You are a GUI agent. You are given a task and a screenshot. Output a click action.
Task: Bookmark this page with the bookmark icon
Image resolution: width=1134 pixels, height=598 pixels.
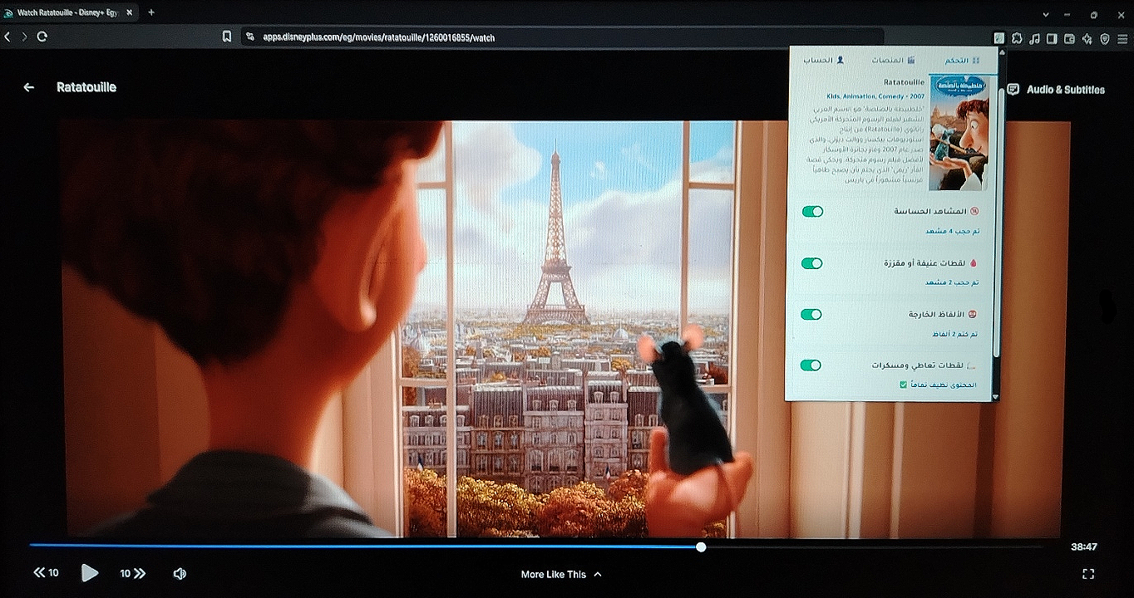pos(227,37)
